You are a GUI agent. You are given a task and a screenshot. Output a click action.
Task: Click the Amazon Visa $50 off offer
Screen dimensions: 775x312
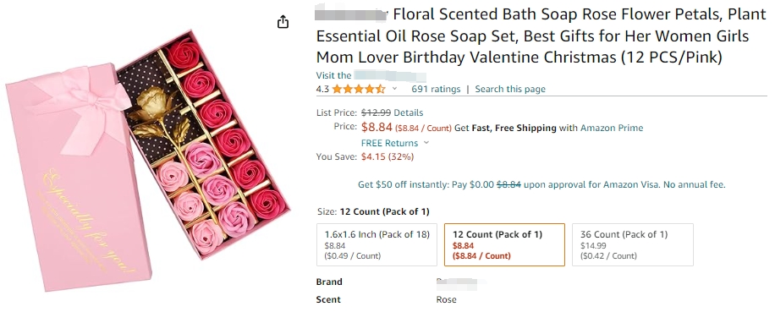[x=541, y=185]
